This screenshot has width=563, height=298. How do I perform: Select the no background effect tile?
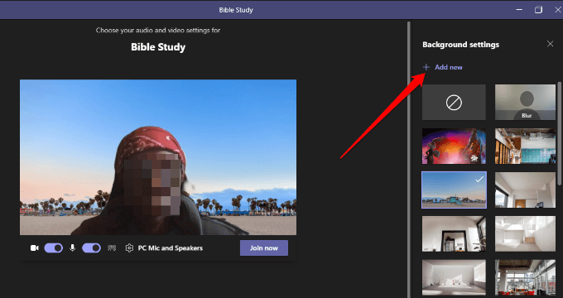click(454, 103)
